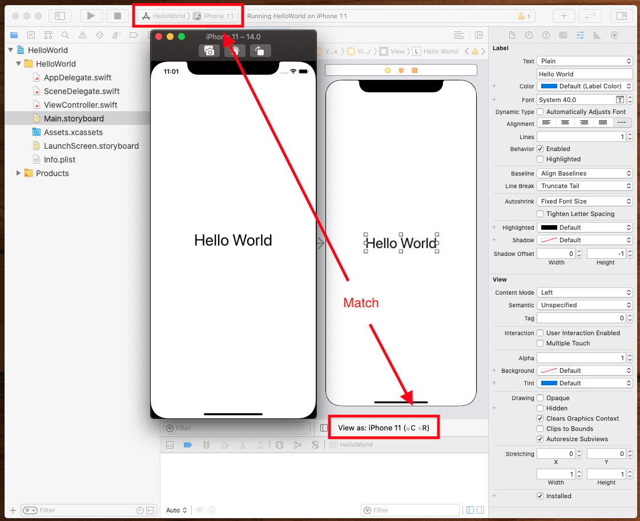Open the Quick Help inspector
Viewport: 640px width, 521px height.
(545, 35)
